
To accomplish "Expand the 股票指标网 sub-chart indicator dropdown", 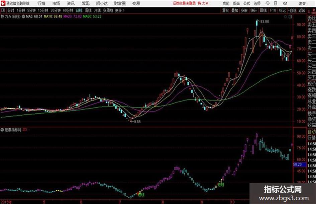I will tap(2, 130).
